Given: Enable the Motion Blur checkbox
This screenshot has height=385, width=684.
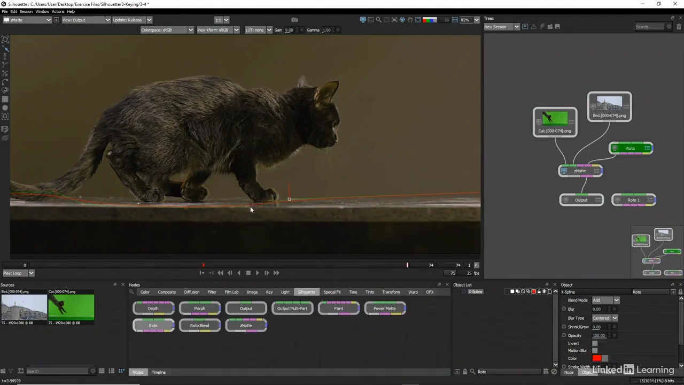Looking at the screenshot, I should pyautogui.click(x=595, y=351).
